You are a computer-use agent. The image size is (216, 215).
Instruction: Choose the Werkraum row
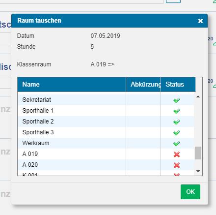click(x=106, y=143)
